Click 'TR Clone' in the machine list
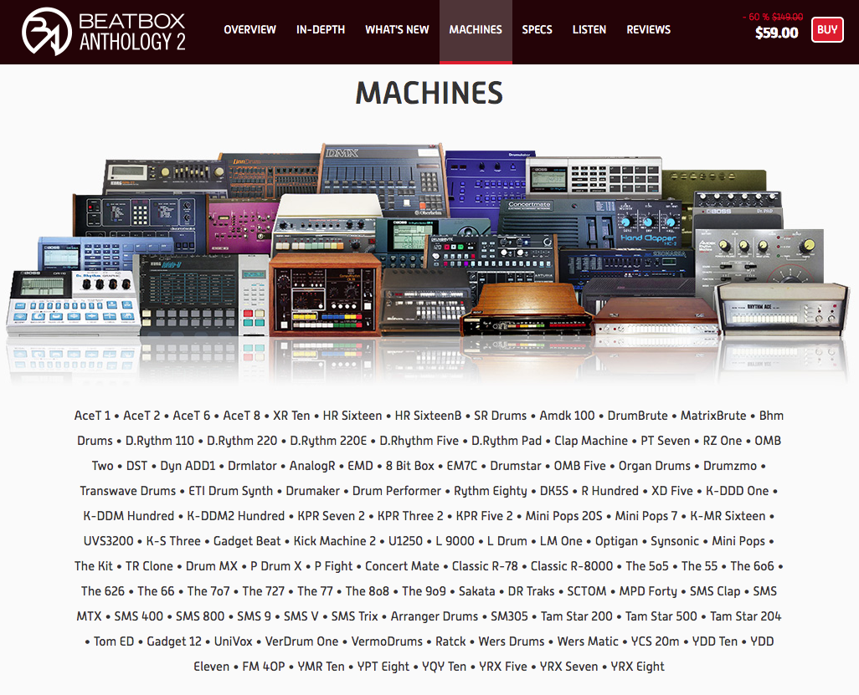This screenshot has width=859, height=695. (149, 567)
